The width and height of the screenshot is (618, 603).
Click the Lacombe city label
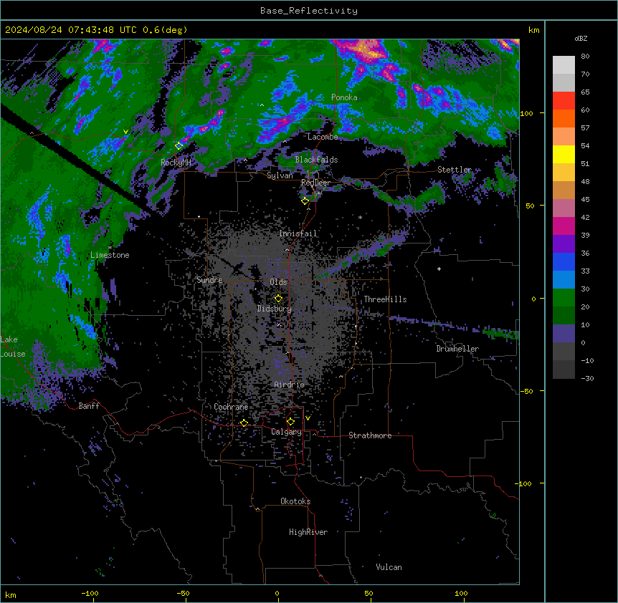click(x=323, y=137)
